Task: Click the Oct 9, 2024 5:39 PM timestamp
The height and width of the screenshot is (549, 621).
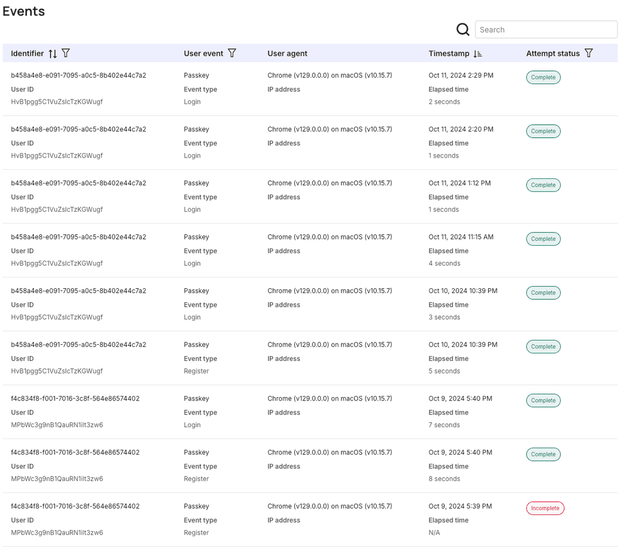Action: point(460,506)
